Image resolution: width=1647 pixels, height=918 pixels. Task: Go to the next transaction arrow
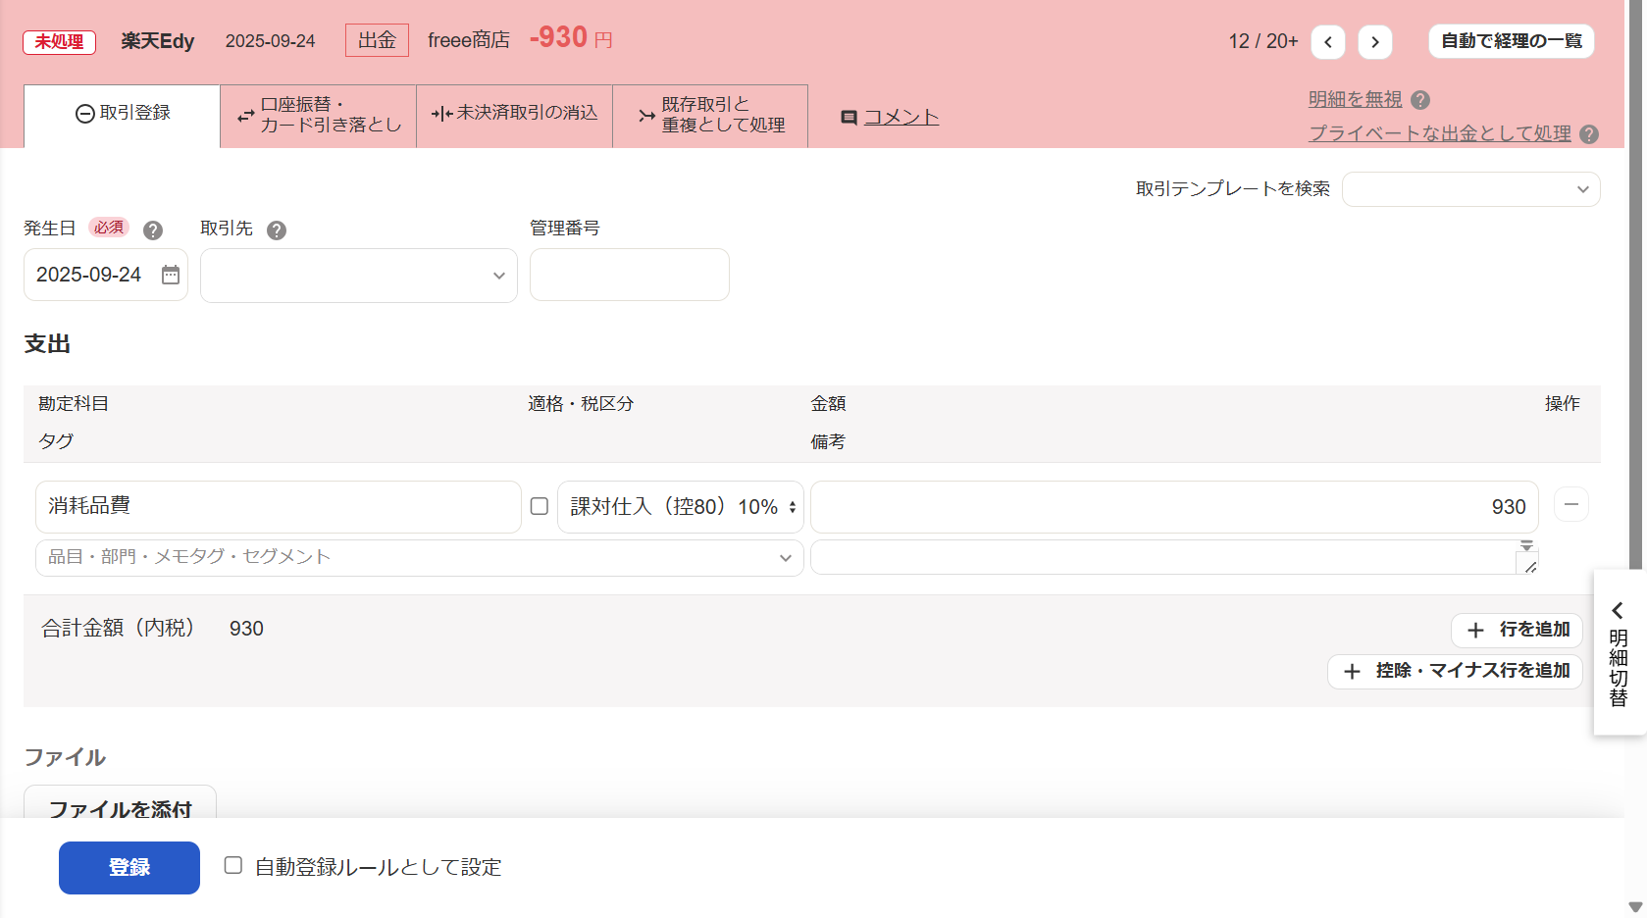pyautogui.click(x=1375, y=42)
